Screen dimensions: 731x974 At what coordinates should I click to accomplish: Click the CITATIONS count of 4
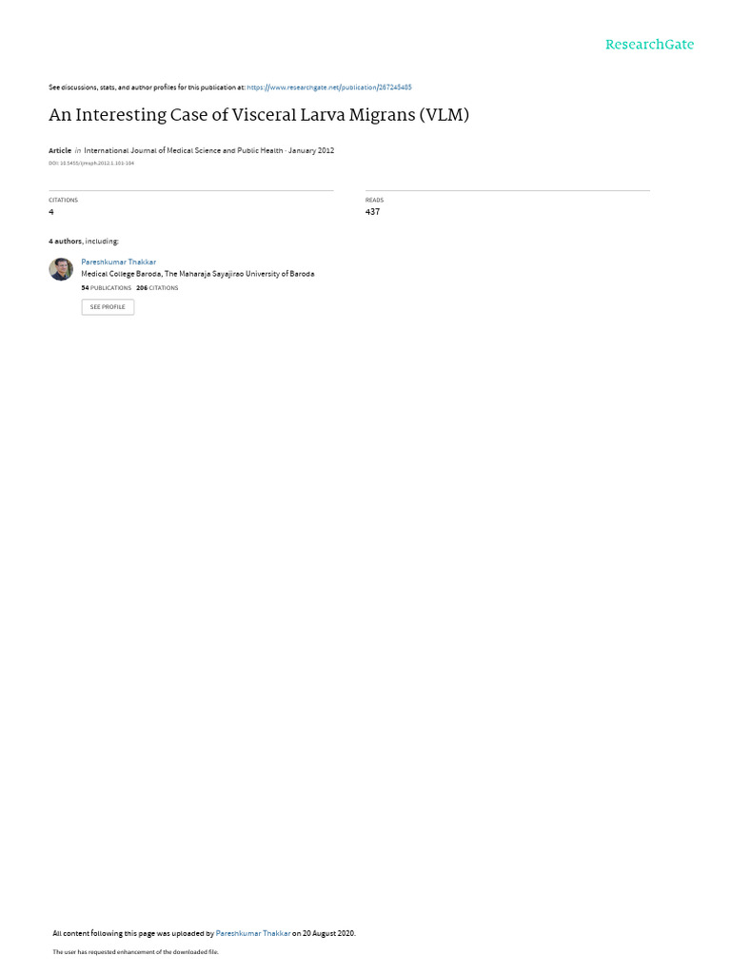(x=51, y=212)
